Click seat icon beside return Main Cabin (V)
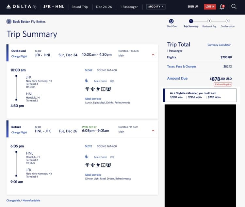Viewport: 245px width, 207px height. (x=87, y=157)
